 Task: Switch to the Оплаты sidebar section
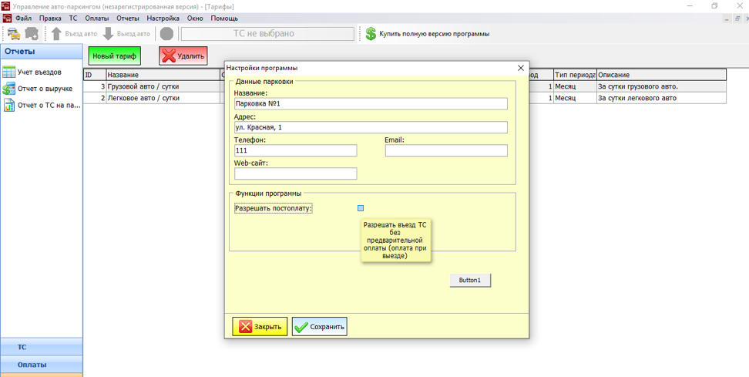[x=42, y=365]
